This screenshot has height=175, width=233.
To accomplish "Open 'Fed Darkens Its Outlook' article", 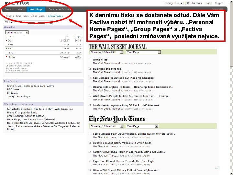I will pyautogui.click(x=123, y=78).
